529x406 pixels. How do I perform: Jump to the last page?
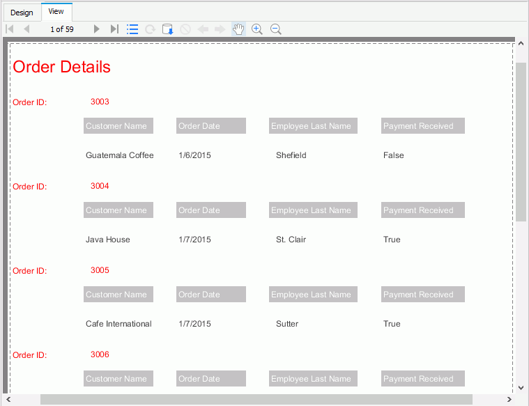point(114,29)
